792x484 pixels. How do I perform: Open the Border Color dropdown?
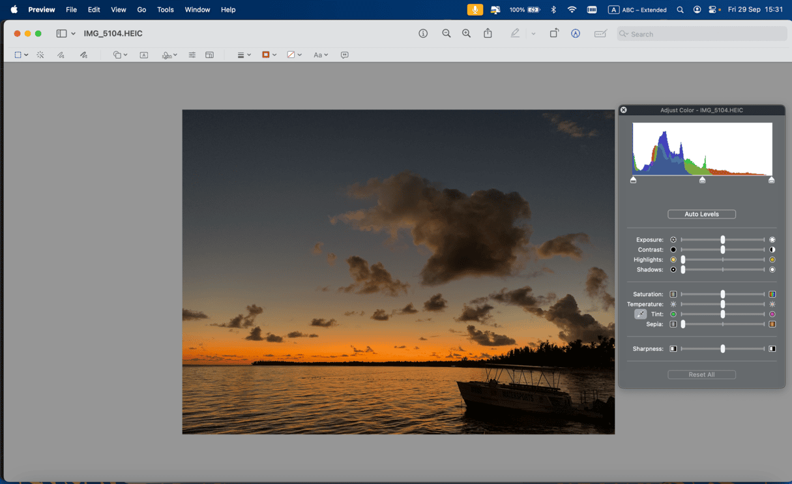tap(269, 55)
